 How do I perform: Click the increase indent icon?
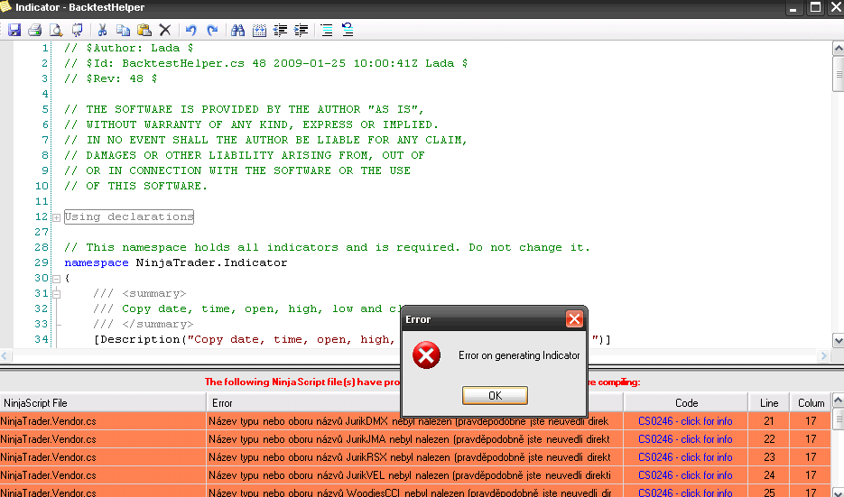click(x=301, y=30)
